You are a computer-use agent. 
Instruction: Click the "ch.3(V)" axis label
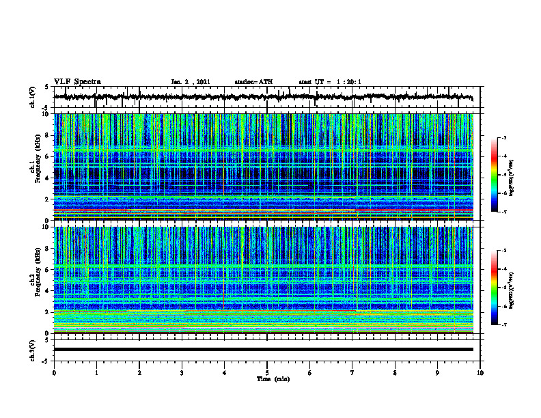click(33, 351)
